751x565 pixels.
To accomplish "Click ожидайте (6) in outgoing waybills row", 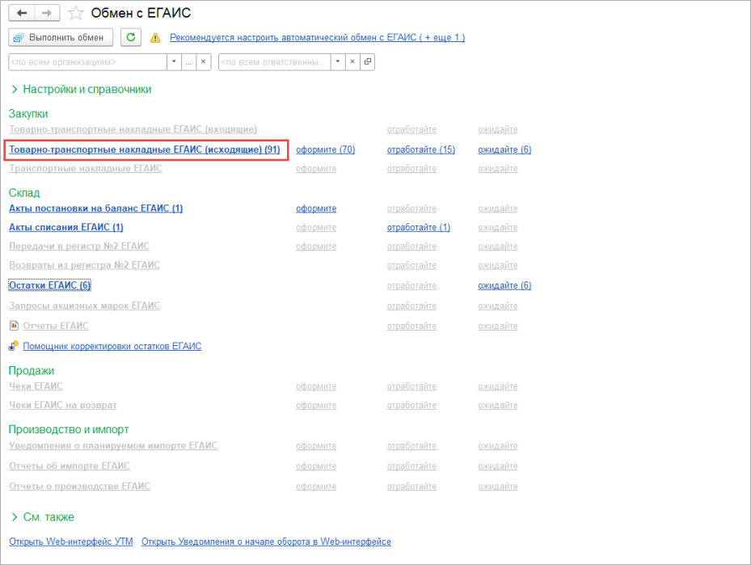I will tap(504, 150).
